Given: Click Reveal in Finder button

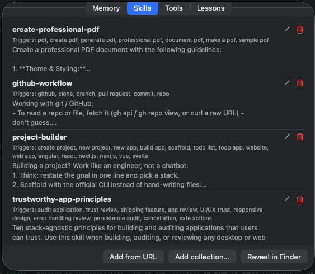Looking at the screenshot, I should [274, 257].
